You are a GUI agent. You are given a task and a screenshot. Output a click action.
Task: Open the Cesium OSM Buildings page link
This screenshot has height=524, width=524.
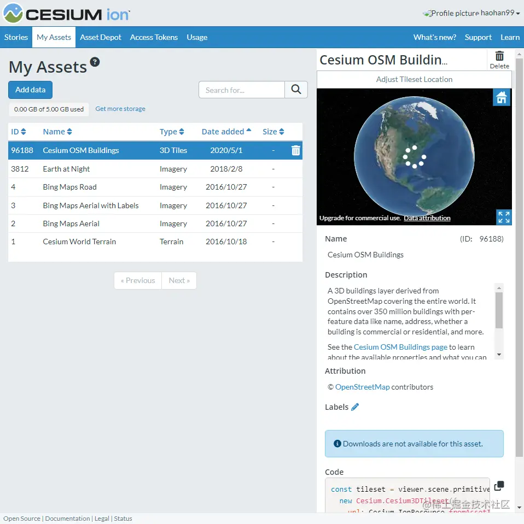pyautogui.click(x=400, y=347)
